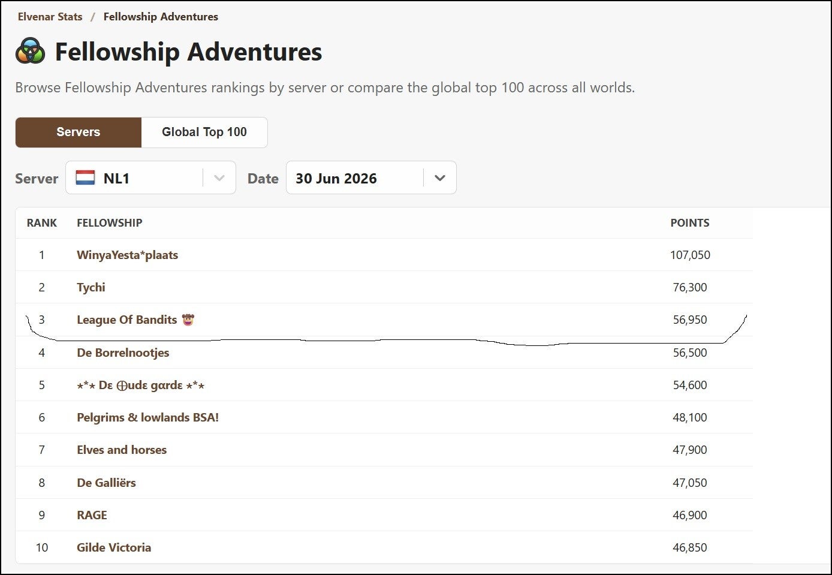Image resolution: width=832 pixels, height=575 pixels.
Task: Click the Fellowship Adventures breadcrumb
Action: (161, 17)
